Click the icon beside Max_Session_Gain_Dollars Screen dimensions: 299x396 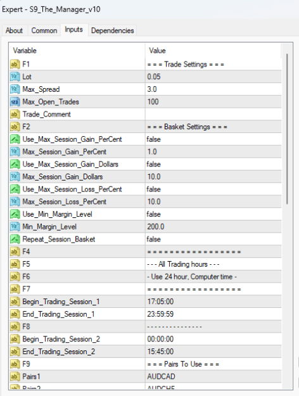15,177
